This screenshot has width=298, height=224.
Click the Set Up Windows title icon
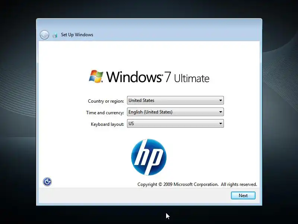coord(55,35)
